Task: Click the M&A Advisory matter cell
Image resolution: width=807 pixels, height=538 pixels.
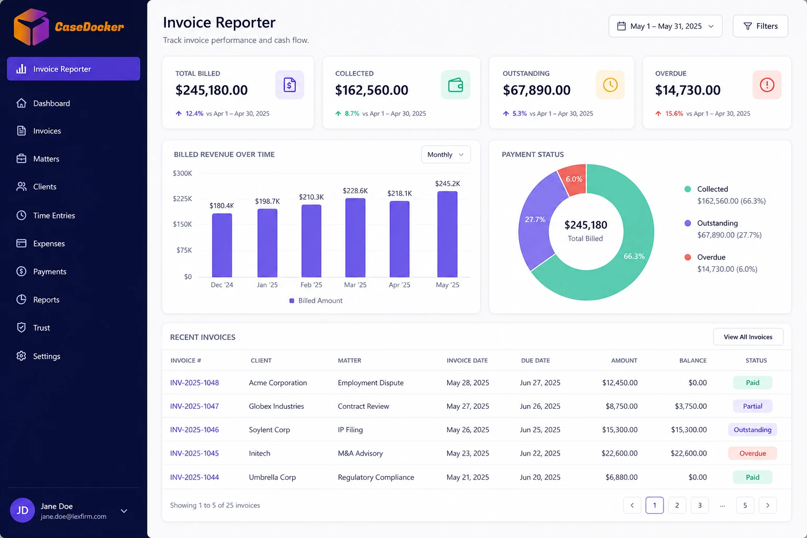Action: tap(360, 453)
